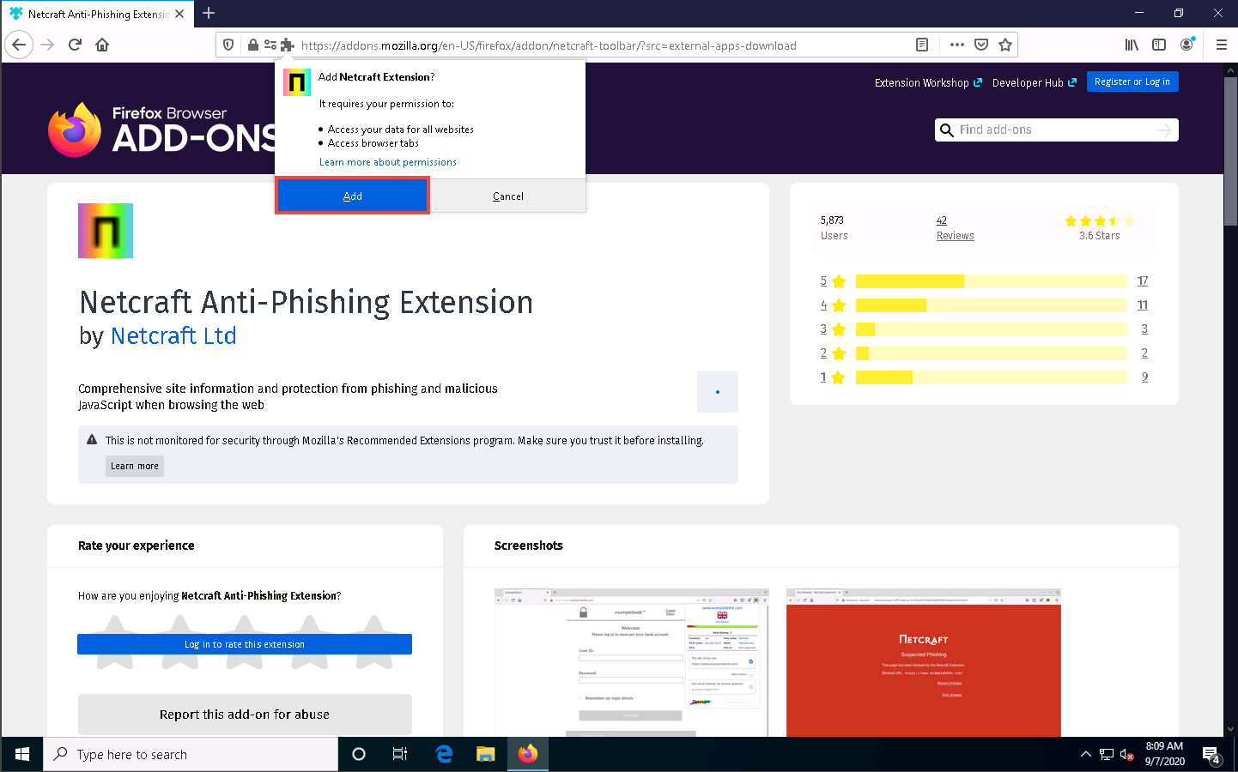Click the Forward navigation arrow
Screen dimensions: 1238x772
click(47, 45)
